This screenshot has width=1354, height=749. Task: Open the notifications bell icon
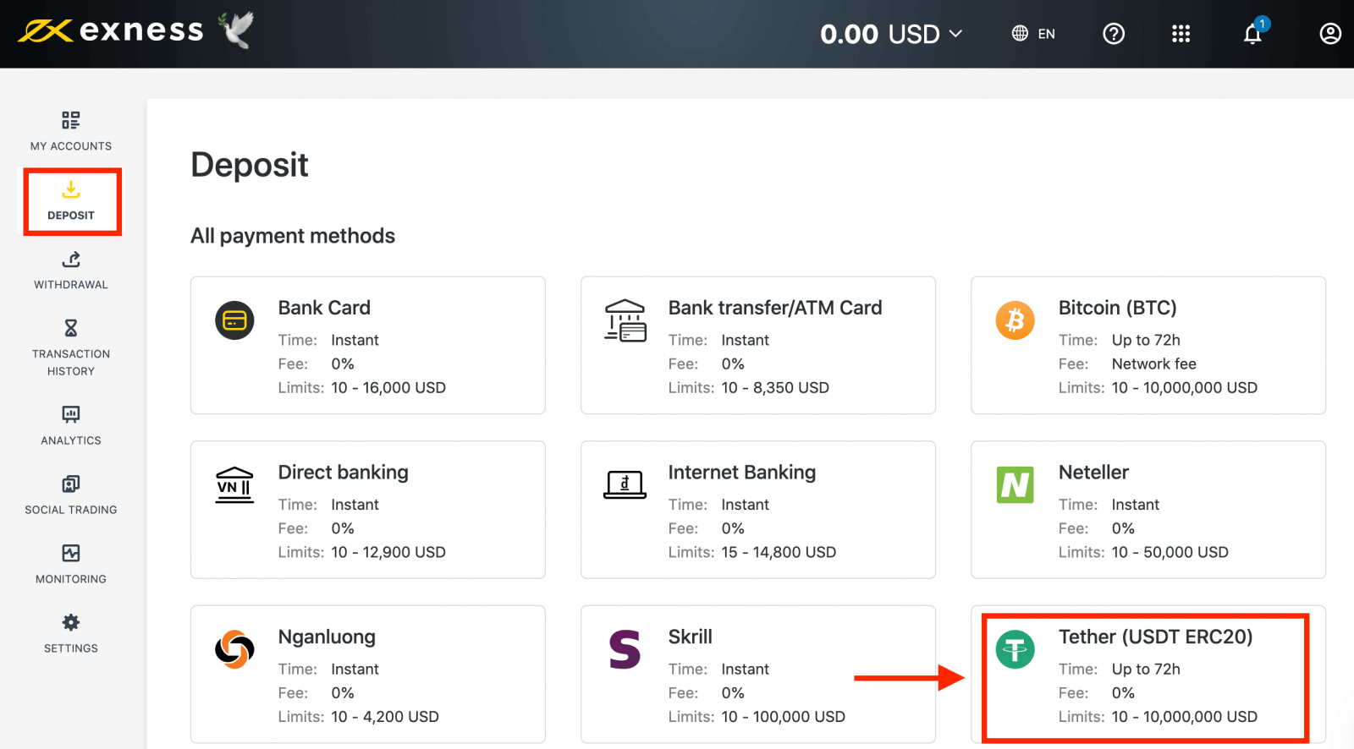1252,34
